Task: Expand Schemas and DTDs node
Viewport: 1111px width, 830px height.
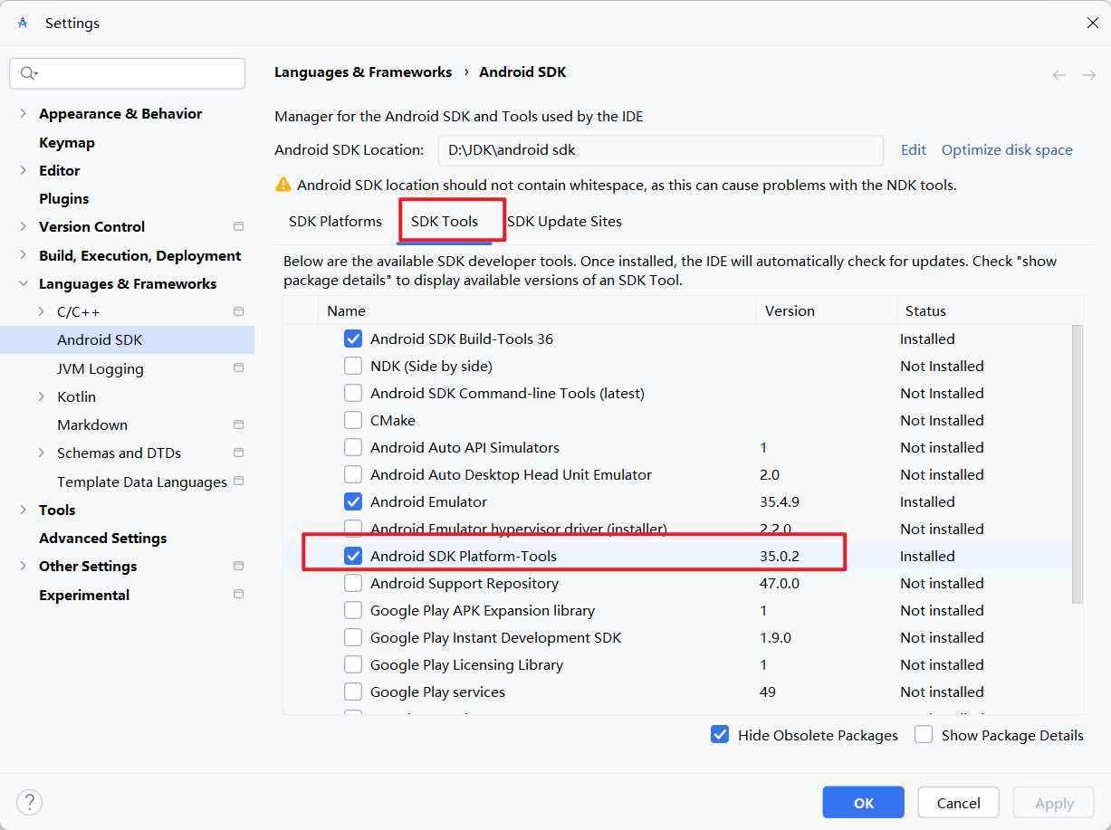Action: pos(41,453)
